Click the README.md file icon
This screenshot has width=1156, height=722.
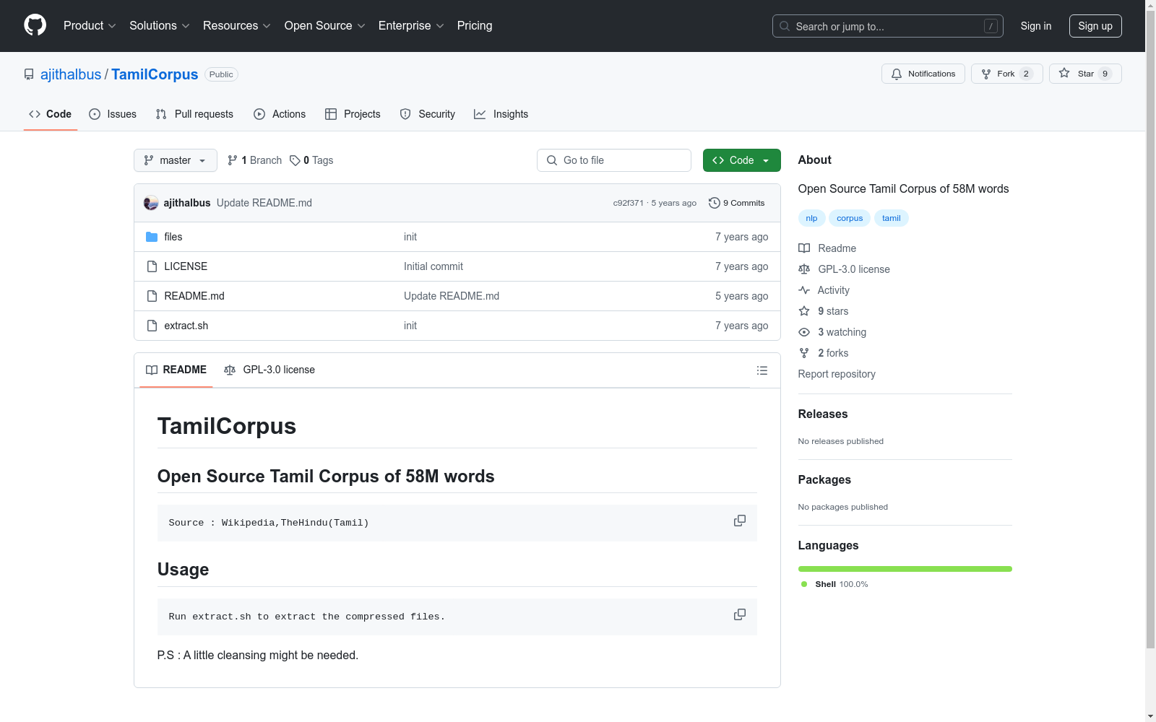coord(152,296)
